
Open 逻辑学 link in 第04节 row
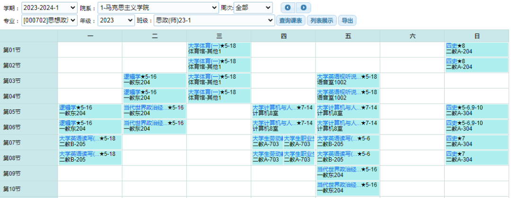pyautogui.click(x=132, y=92)
